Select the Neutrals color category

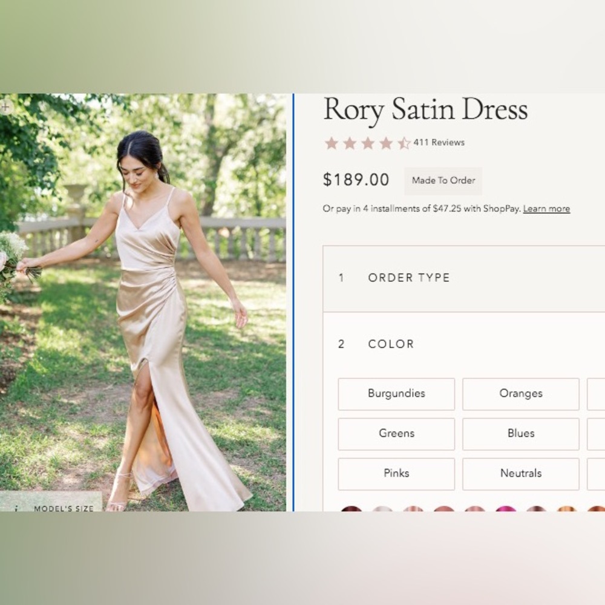520,474
